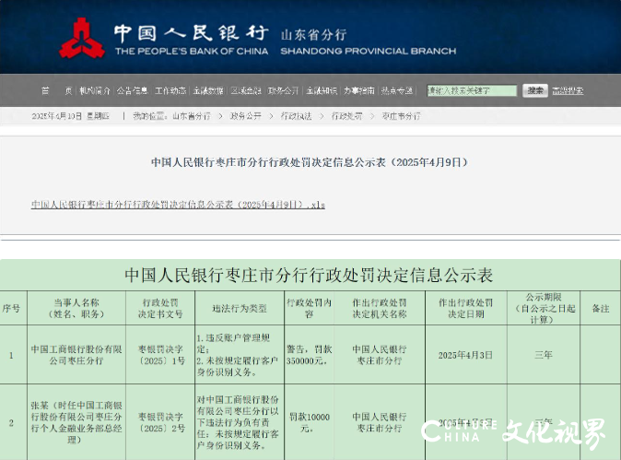Image resolution: width=621 pixels, height=460 pixels.
Task: Select cell 枣银罚决字〔2025〕1号
Action: pyautogui.click(x=160, y=355)
